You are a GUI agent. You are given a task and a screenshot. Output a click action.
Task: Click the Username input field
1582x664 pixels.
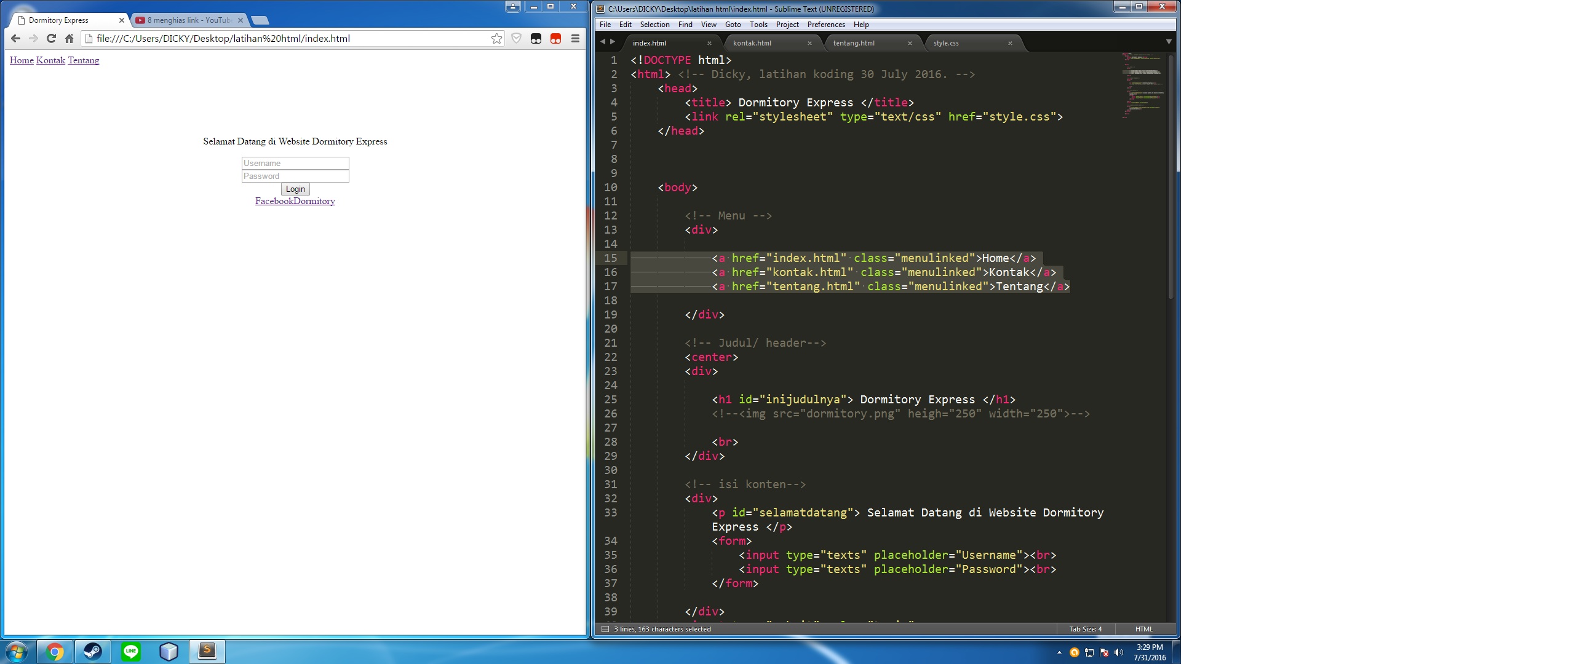(295, 163)
